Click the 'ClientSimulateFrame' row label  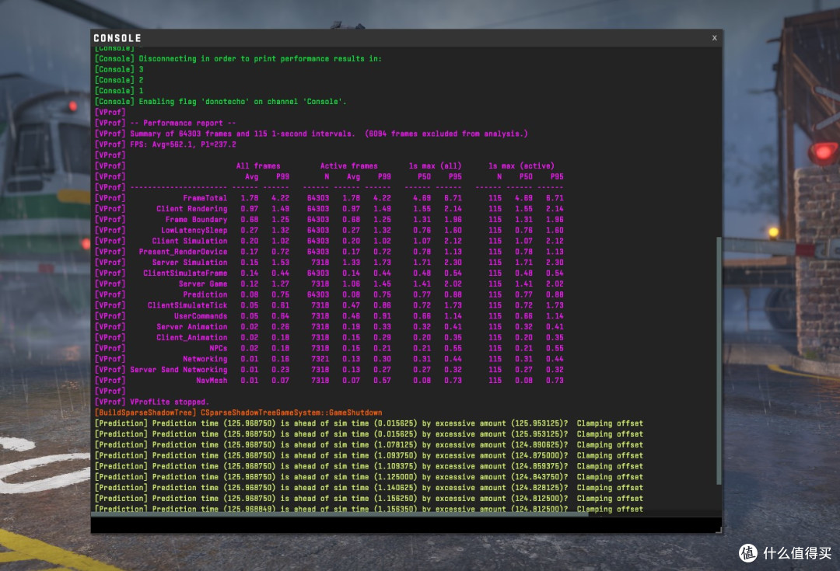(185, 273)
